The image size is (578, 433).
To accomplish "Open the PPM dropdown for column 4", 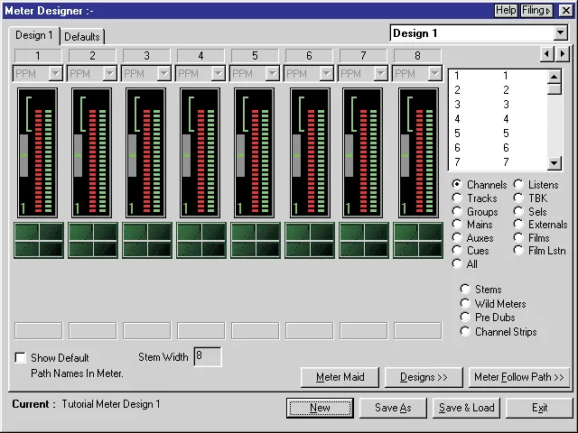I will pos(219,73).
